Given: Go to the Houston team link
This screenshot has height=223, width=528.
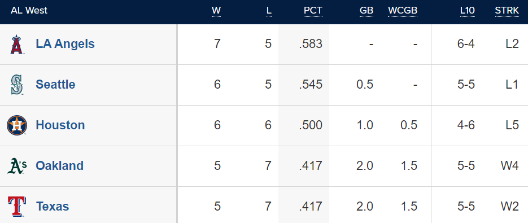Looking at the screenshot, I should [x=60, y=125].
